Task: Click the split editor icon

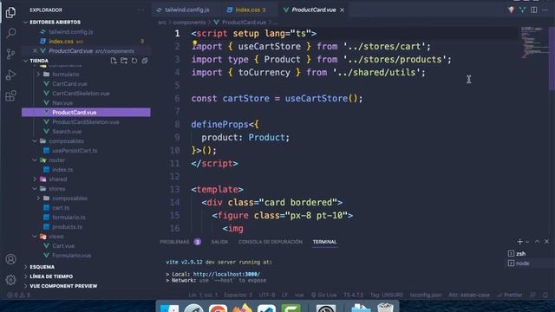Action: tap(534, 10)
